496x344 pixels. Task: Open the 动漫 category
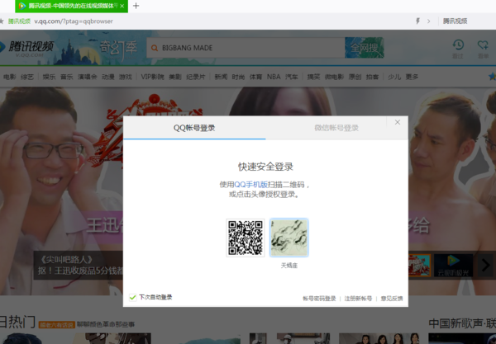(x=107, y=77)
